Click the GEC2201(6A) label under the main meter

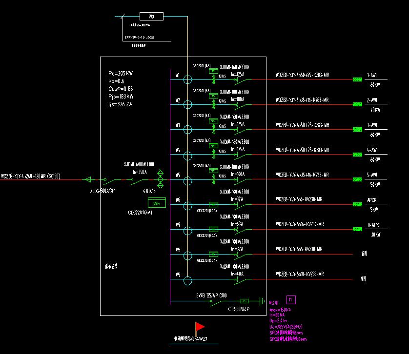[x=140, y=213]
